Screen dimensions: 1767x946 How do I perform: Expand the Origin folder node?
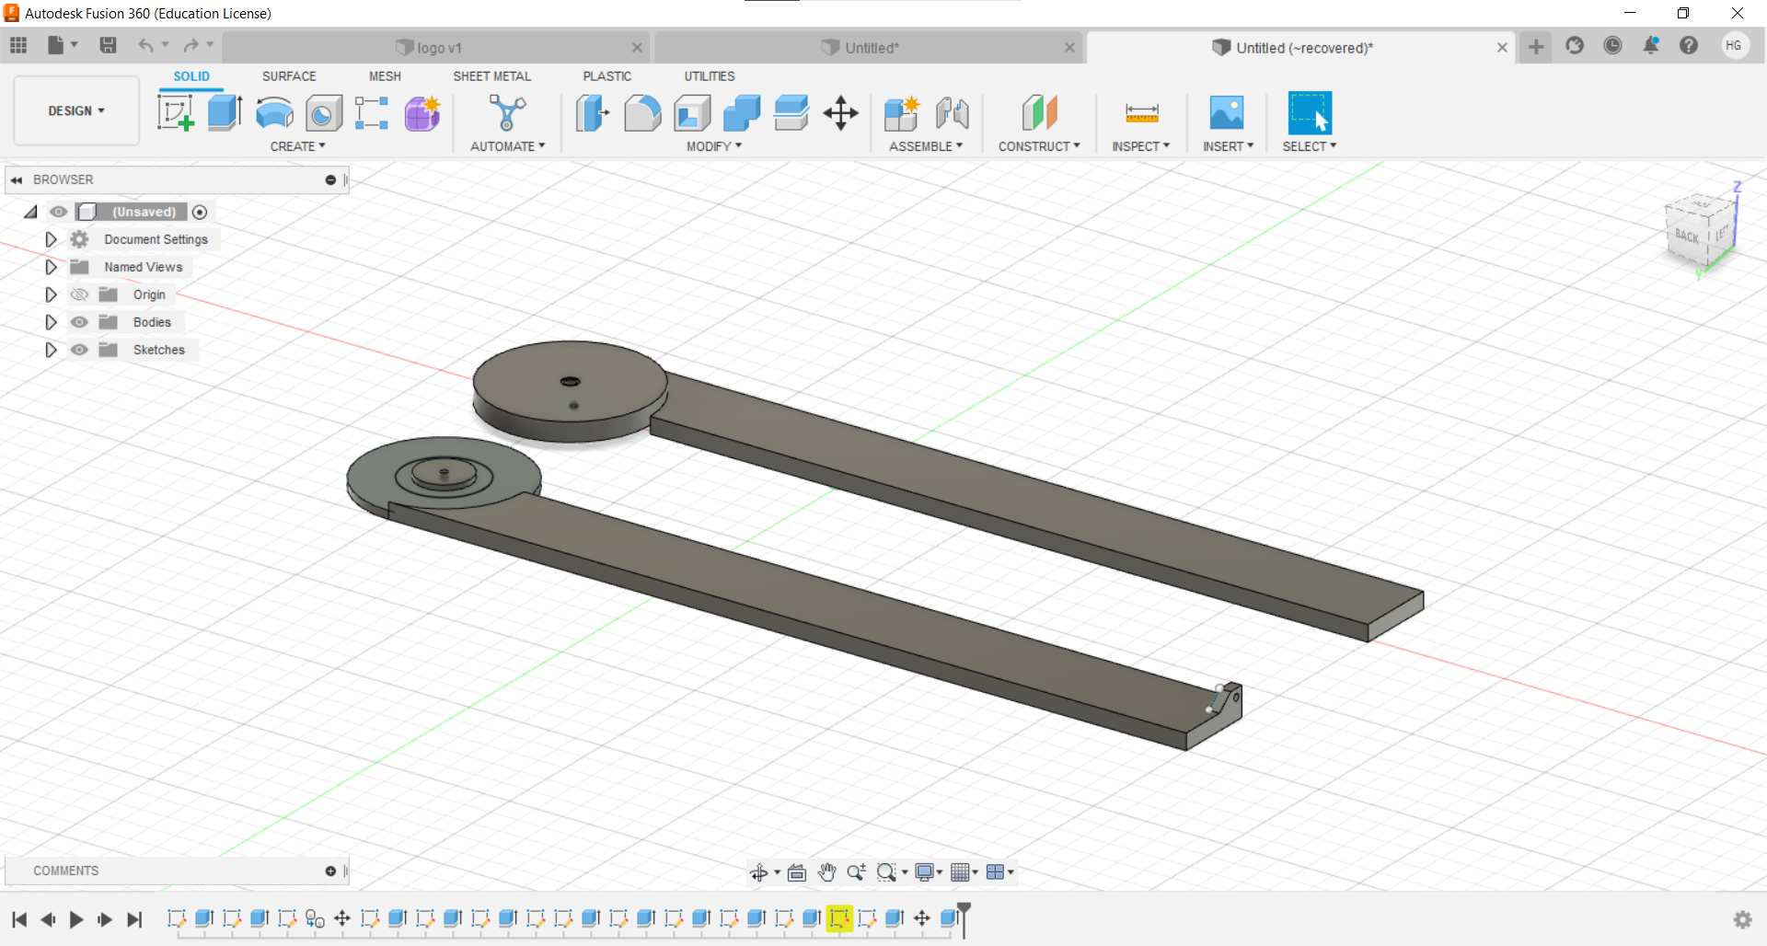[51, 294]
